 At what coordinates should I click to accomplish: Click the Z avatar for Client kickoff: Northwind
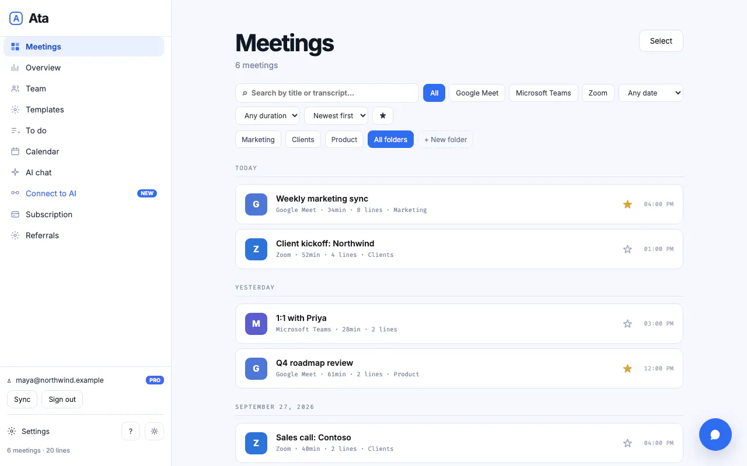click(x=256, y=249)
